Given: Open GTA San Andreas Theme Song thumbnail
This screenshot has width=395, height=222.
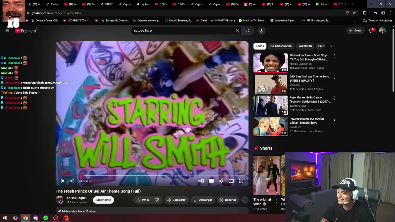Looking at the screenshot, I should 271,84.
